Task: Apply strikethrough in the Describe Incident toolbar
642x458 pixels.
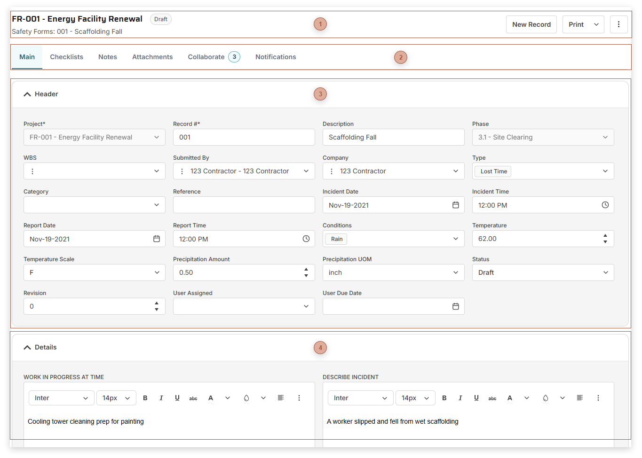Action: tap(492, 397)
